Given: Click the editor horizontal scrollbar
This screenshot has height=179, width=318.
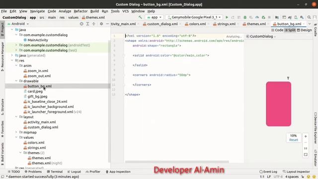Looking at the screenshot, I should tap(177, 162).
